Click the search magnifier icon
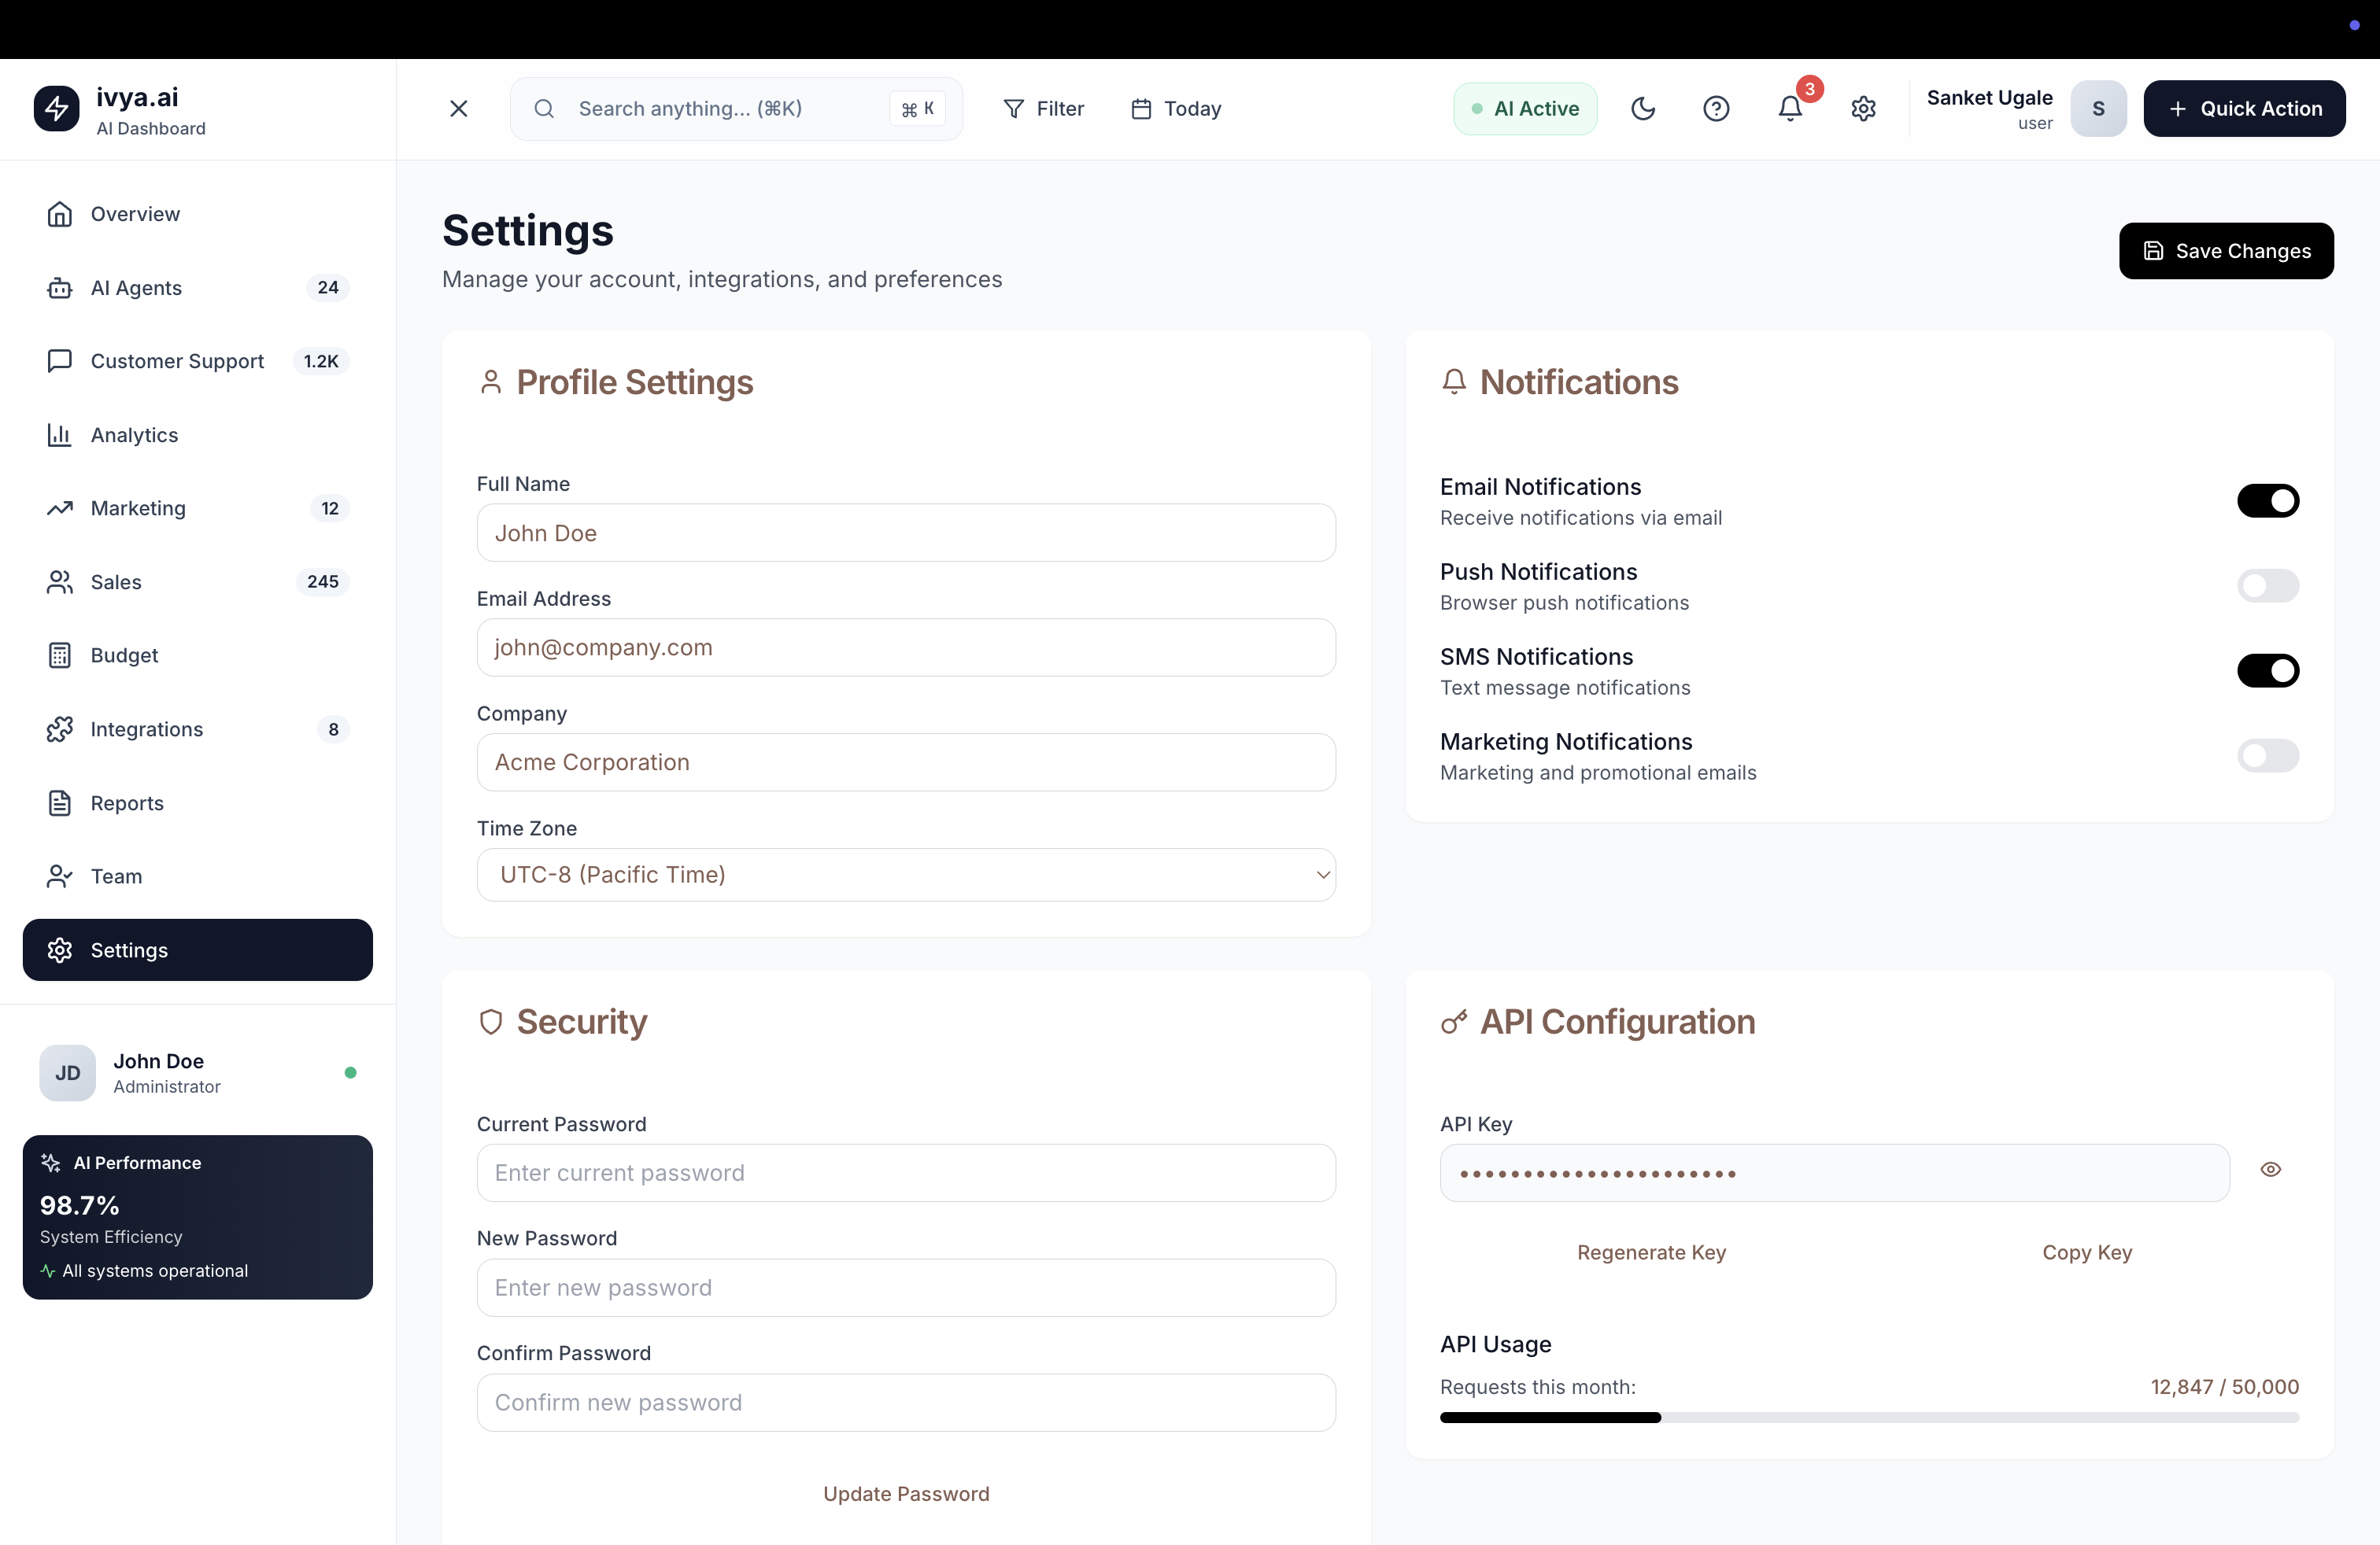The image size is (2380, 1545). 544,108
